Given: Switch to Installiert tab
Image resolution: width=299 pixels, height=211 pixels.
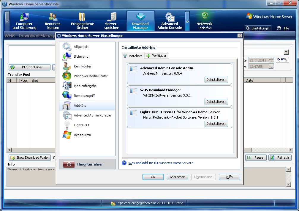Looking at the screenshot, I should (x=133, y=56).
